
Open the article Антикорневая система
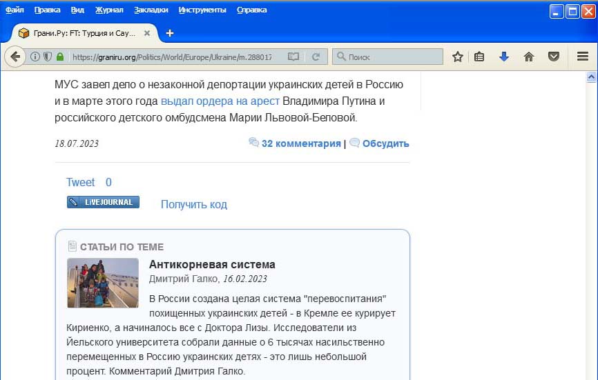click(212, 264)
